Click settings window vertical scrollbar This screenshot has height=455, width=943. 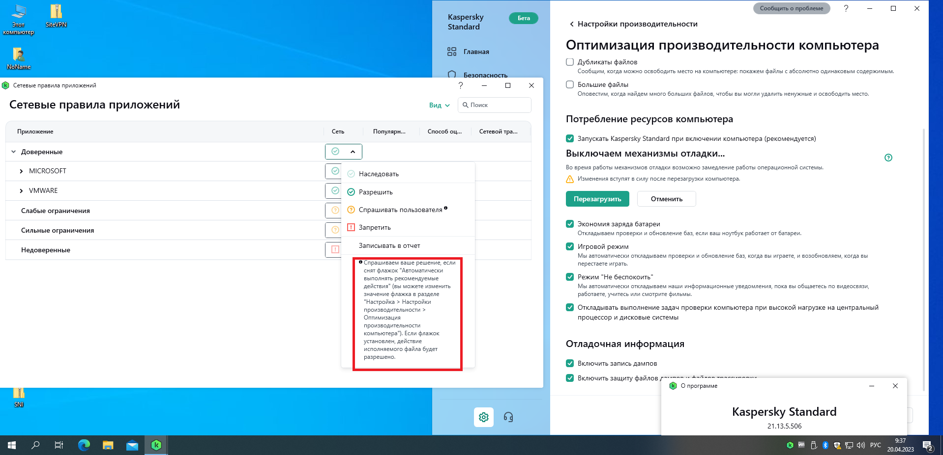pos(924,259)
